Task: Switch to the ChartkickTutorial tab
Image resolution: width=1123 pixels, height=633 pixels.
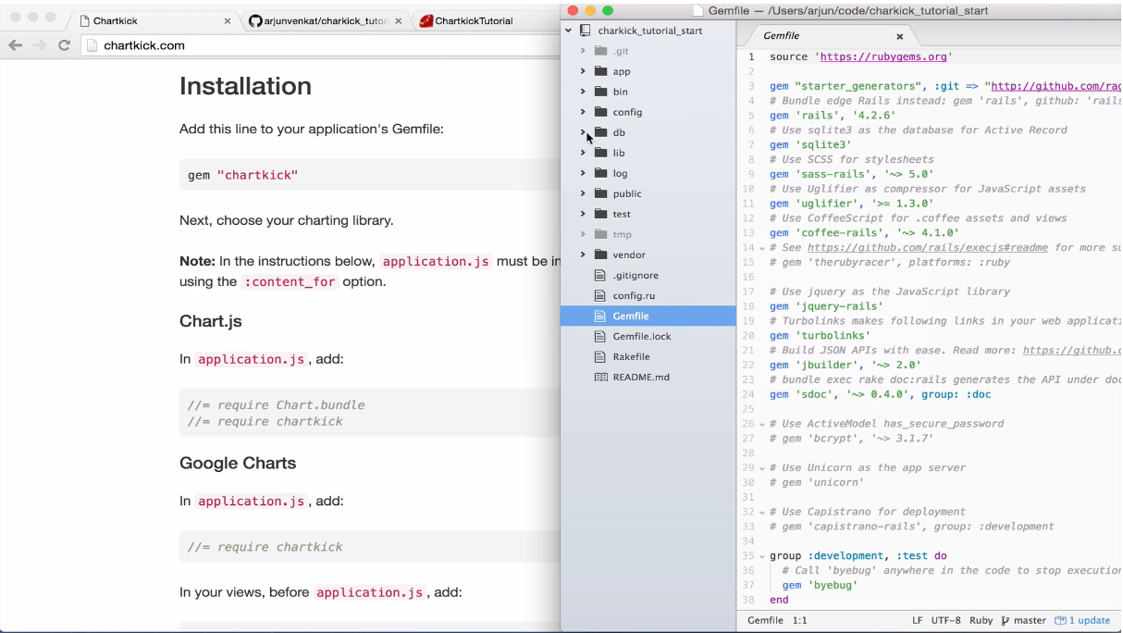Action: pos(474,20)
